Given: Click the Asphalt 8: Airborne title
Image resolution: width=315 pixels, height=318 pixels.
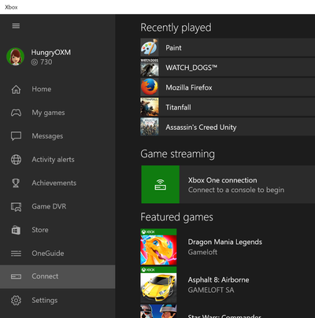Looking at the screenshot, I should 218,280.
